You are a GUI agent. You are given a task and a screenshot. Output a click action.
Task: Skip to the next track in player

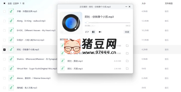click(100, 32)
